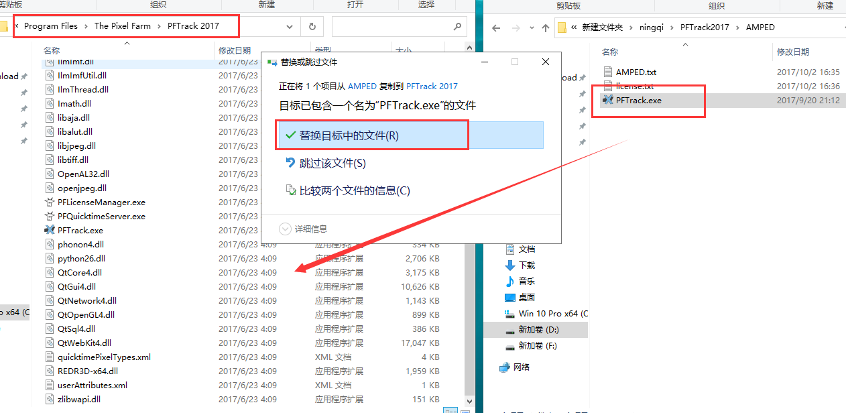The height and width of the screenshot is (413, 846).
Task: Select zlibwapi.dll file icon
Action: tap(50, 400)
